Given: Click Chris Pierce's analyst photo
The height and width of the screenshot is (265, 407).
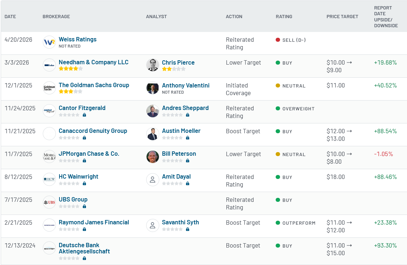Looking at the screenshot, I should coord(153,65).
